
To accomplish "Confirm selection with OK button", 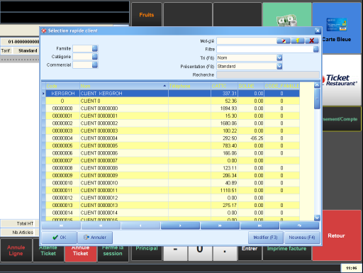I will (59, 238).
